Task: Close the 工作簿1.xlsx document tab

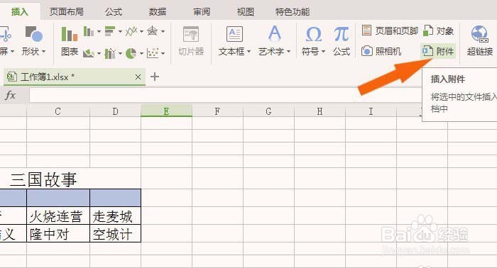Action: tap(138, 77)
